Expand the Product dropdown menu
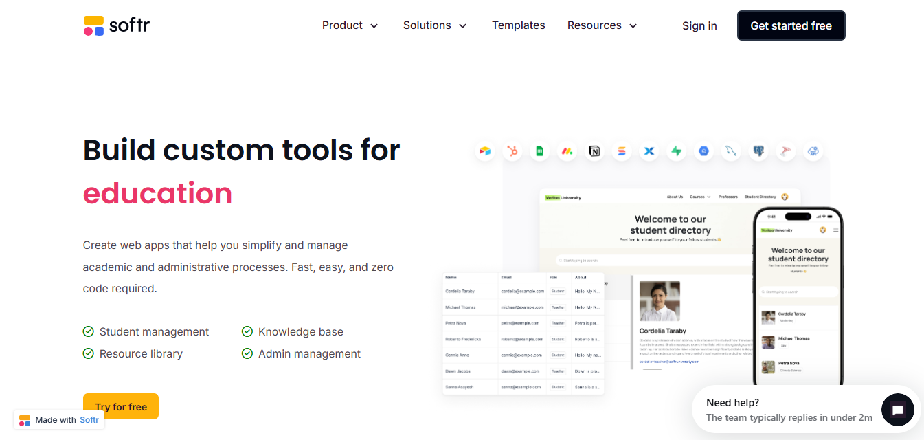Viewport: 924px width, 440px height. (x=350, y=25)
